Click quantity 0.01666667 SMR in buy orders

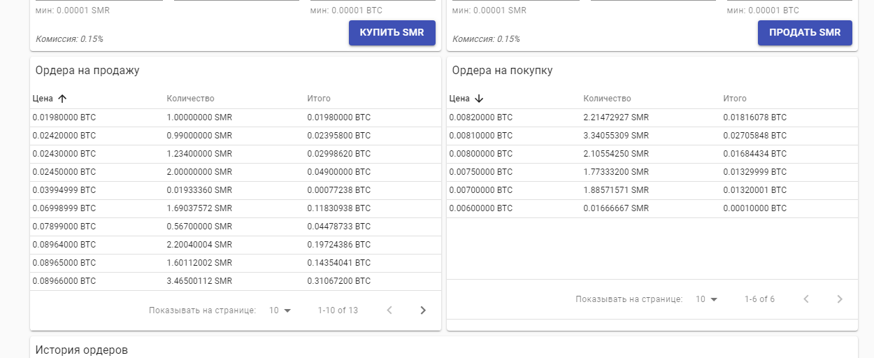[x=616, y=208]
